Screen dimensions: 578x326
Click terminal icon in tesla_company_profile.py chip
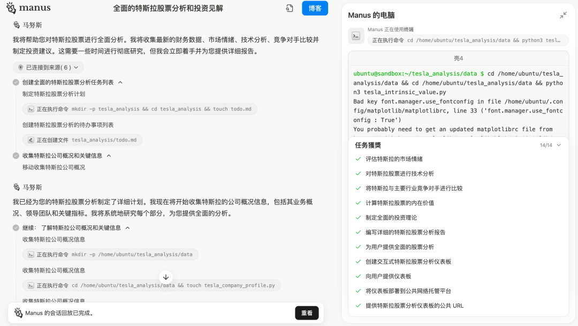(31, 285)
